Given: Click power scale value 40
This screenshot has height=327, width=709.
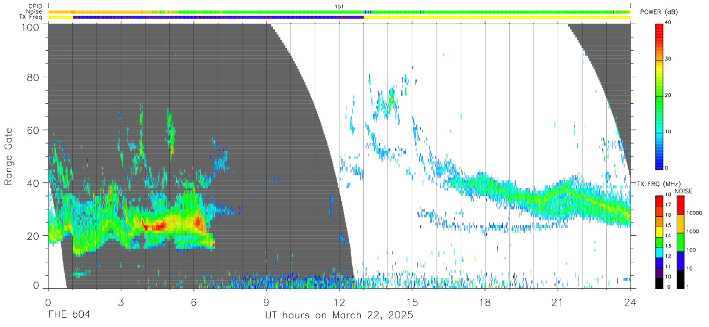Looking at the screenshot, I should coord(669,23).
